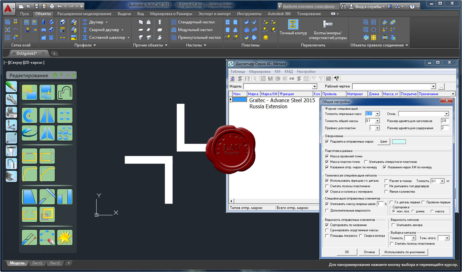This screenshot has width=462, height=272.
Task: Click the header font size field 2.8
Action: (445, 121)
